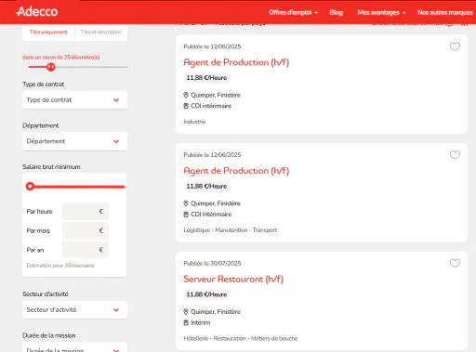Screen dimensions: 476x352
Task: Expand the Durée de la mission dropdown
Action: (74, 347)
